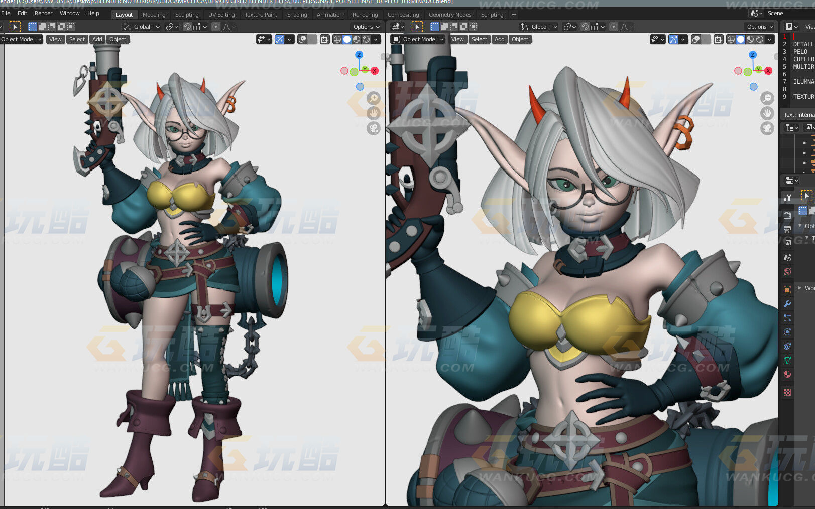Viewport: 815px width, 509px height.
Task: Choose Extend selection mode in left viewport
Action: pos(42,27)
